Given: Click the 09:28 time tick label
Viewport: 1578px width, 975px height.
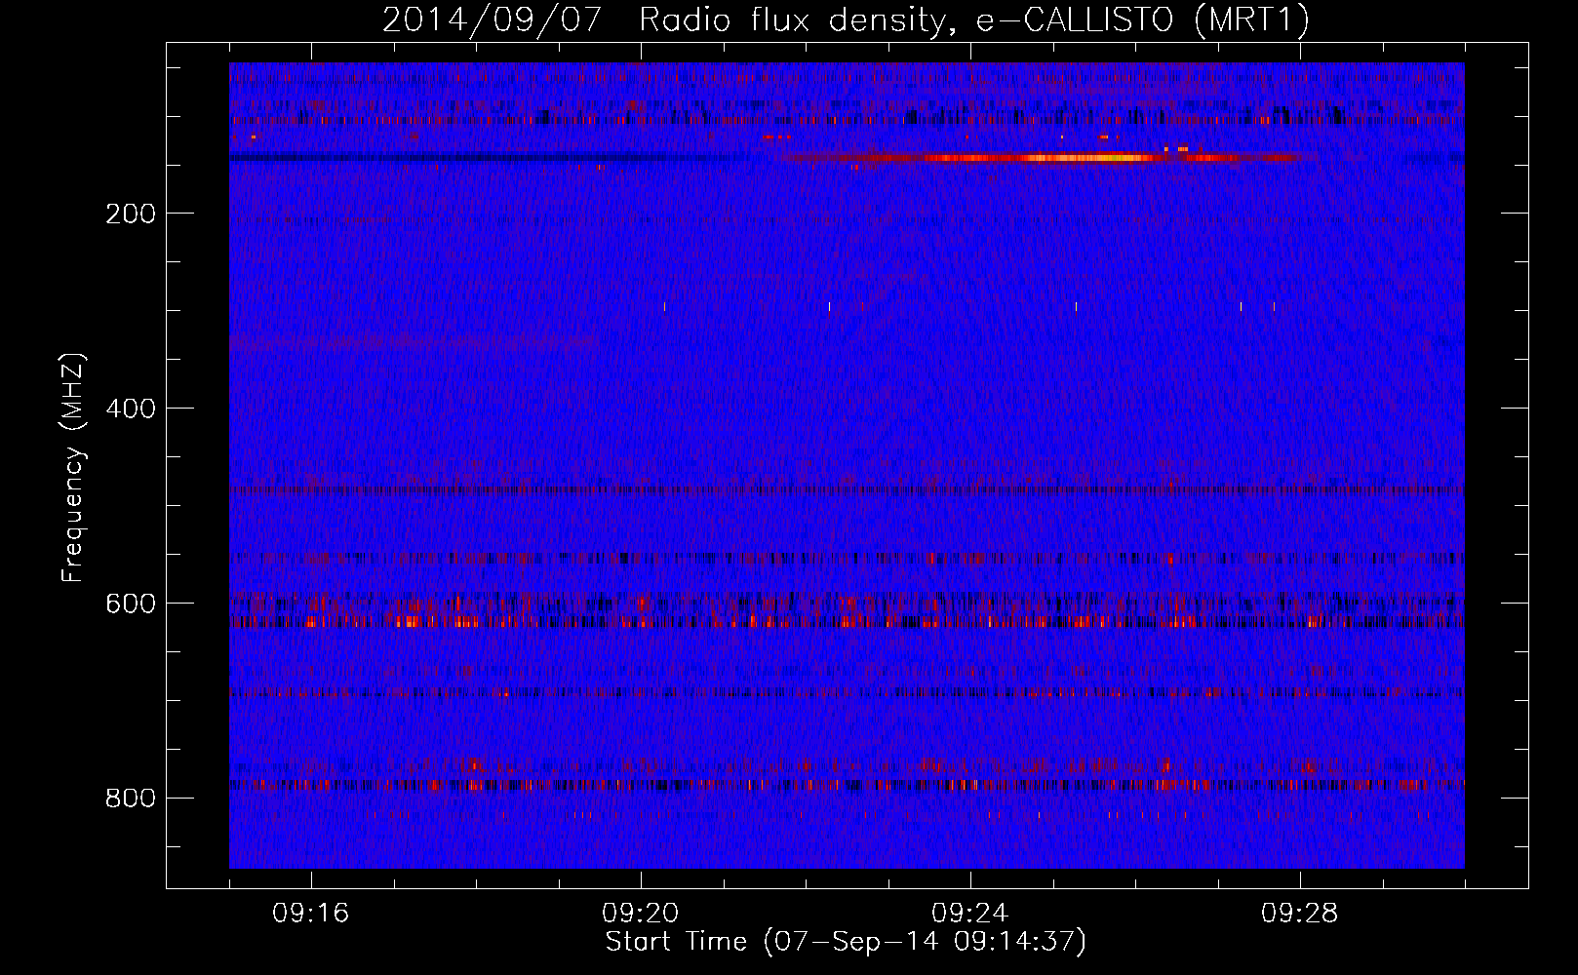Looking at the screenshot, I should 1300,914.
